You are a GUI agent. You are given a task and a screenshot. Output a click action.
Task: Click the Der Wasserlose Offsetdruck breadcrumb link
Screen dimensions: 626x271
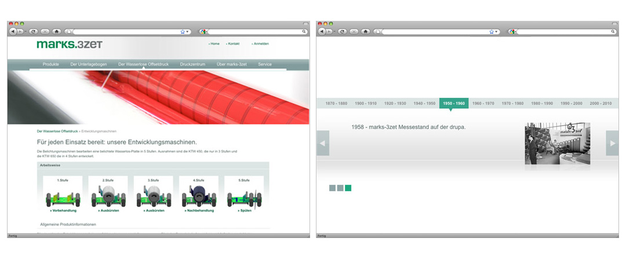point(57,131)
